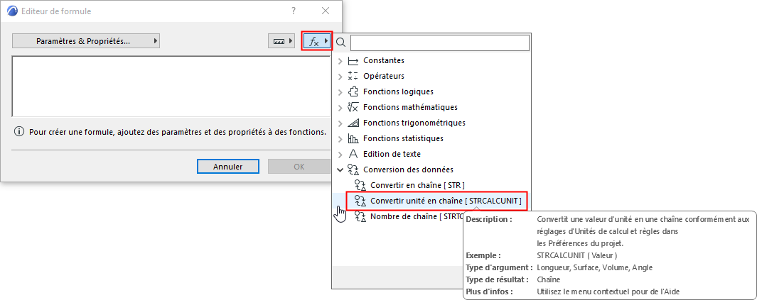
Task: Click the Constantes category icon
Action: pyautogui.click(x=353, y=61)
